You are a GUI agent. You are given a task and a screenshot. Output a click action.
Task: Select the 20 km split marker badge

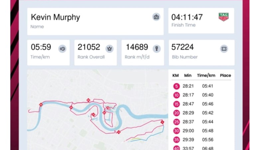click(x=176, y=113)
